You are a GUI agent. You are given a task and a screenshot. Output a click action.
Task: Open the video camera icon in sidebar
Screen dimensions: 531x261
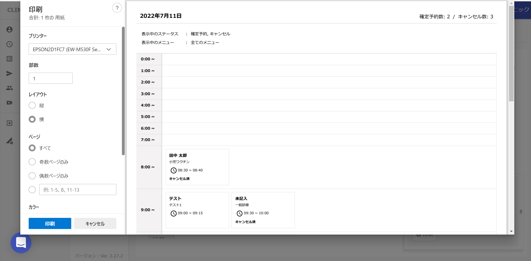[9, 103]
